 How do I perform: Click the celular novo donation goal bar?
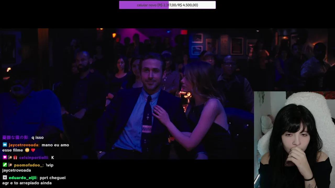(167, 5)
